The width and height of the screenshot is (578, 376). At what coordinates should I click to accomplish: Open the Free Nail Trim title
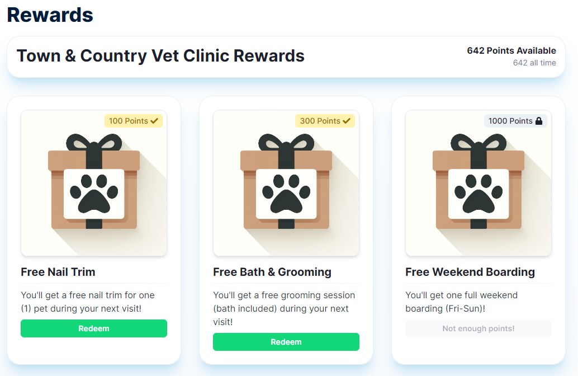(x=58, y=272)
